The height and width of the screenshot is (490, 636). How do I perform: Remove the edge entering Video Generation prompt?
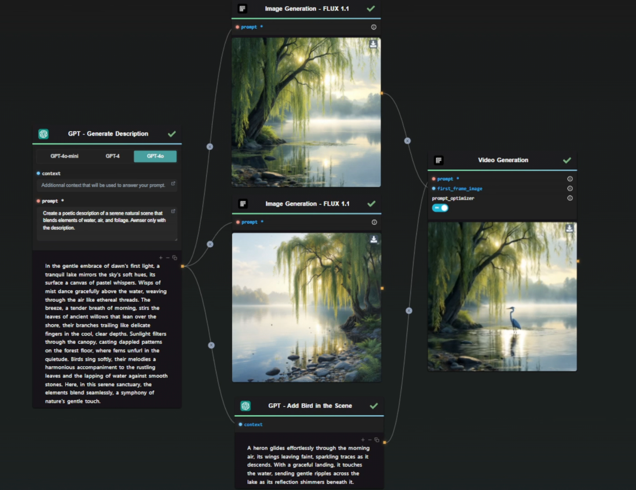point(409,311)
